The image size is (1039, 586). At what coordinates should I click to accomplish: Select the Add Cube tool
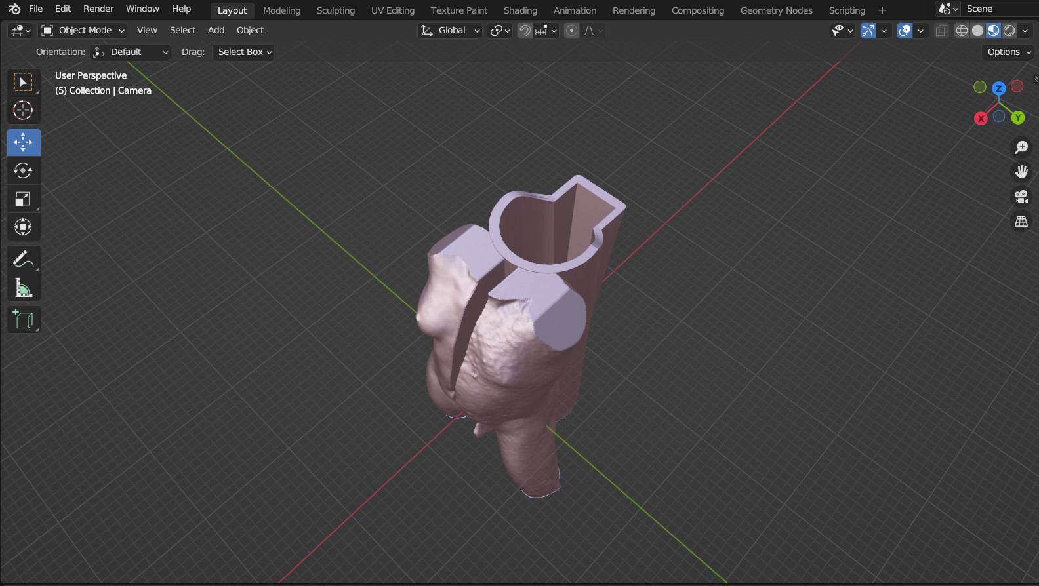coord(23,320)
